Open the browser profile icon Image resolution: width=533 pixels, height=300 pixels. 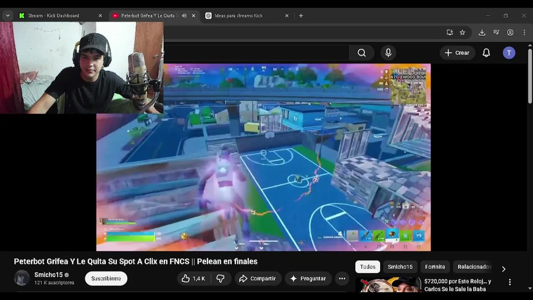click(510, 32)
